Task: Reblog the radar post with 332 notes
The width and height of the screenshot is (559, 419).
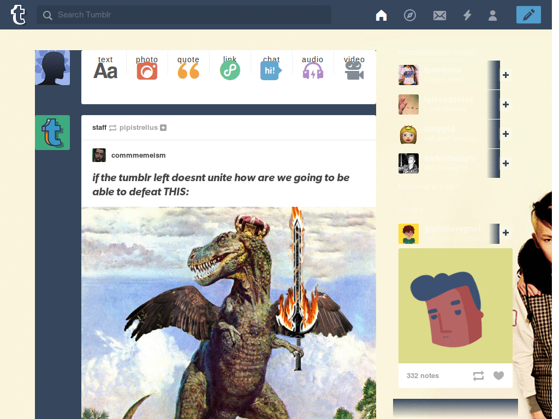Action: (x=478, y=375)
